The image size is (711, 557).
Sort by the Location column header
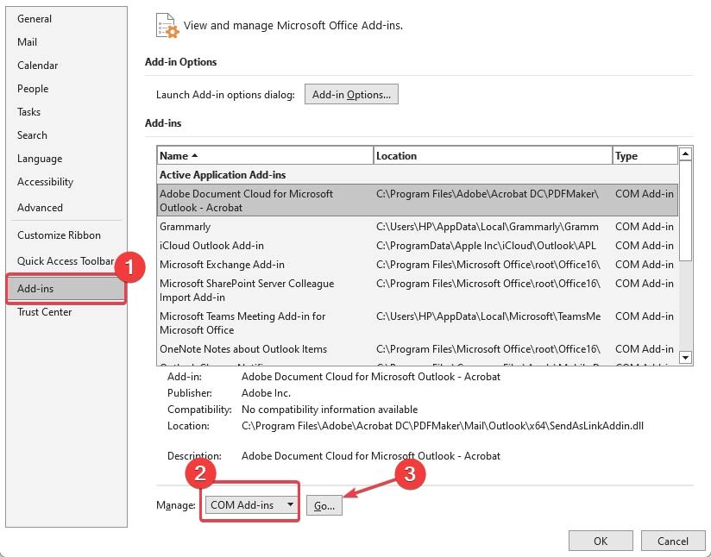pyautogui.click(x=493, y=155)
